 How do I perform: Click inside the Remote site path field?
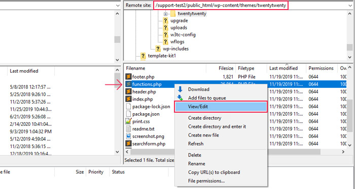(221, 6)
